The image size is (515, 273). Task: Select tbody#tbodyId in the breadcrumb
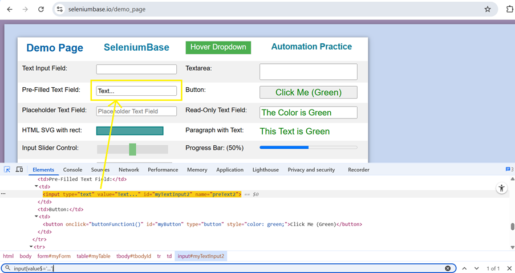(133, 256)
